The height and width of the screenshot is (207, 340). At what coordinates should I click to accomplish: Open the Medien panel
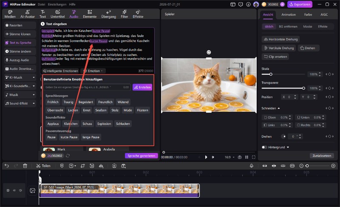(x=10, y=14)
